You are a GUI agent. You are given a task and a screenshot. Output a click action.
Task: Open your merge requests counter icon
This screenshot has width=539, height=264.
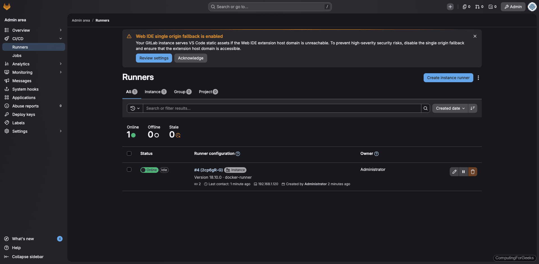pyautogui.click(x=479, y=6)
